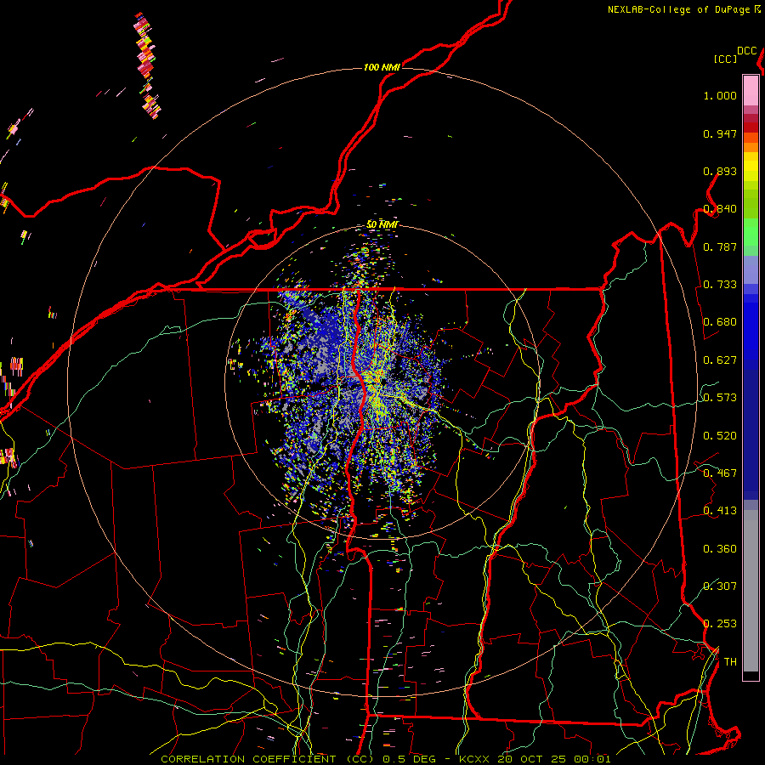Viewport: 765px width, 765px height.
Task: Click the 0.573 scale value
Action: (720, 398)
